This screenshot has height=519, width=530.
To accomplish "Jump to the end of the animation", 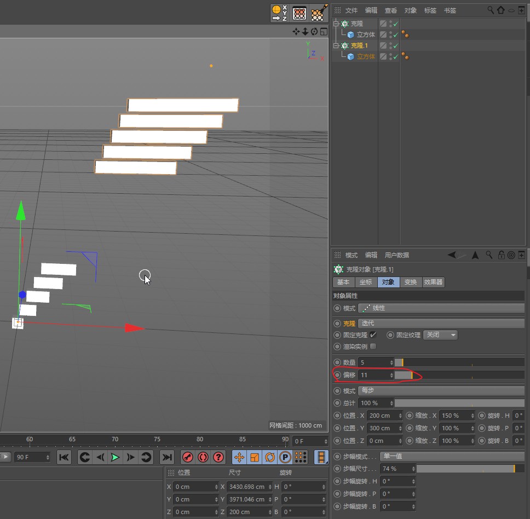I will click(x=167, y=457).
